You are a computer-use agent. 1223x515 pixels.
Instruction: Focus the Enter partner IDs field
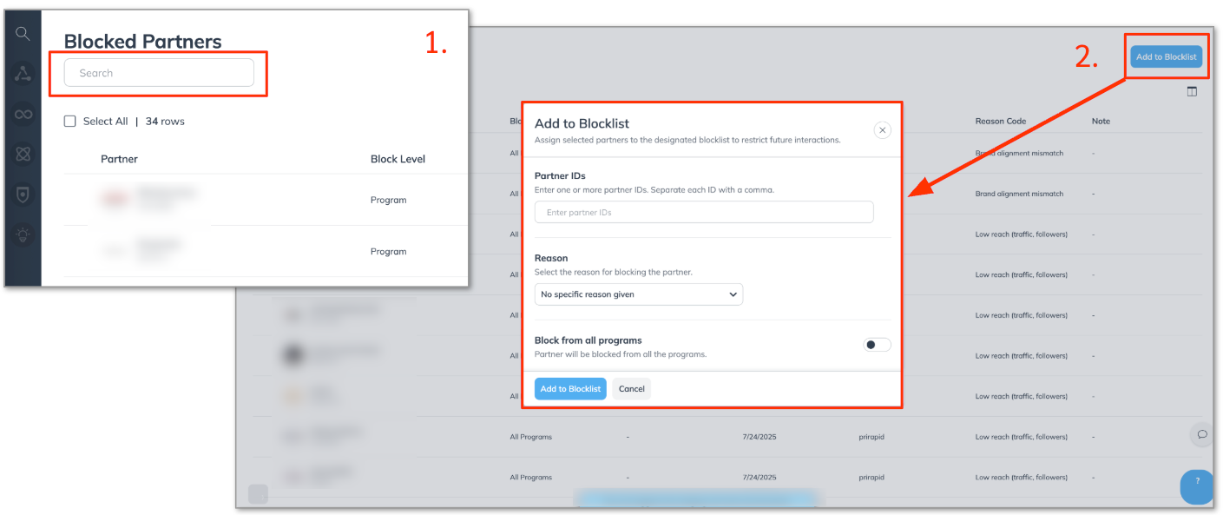tap(704, 212)
